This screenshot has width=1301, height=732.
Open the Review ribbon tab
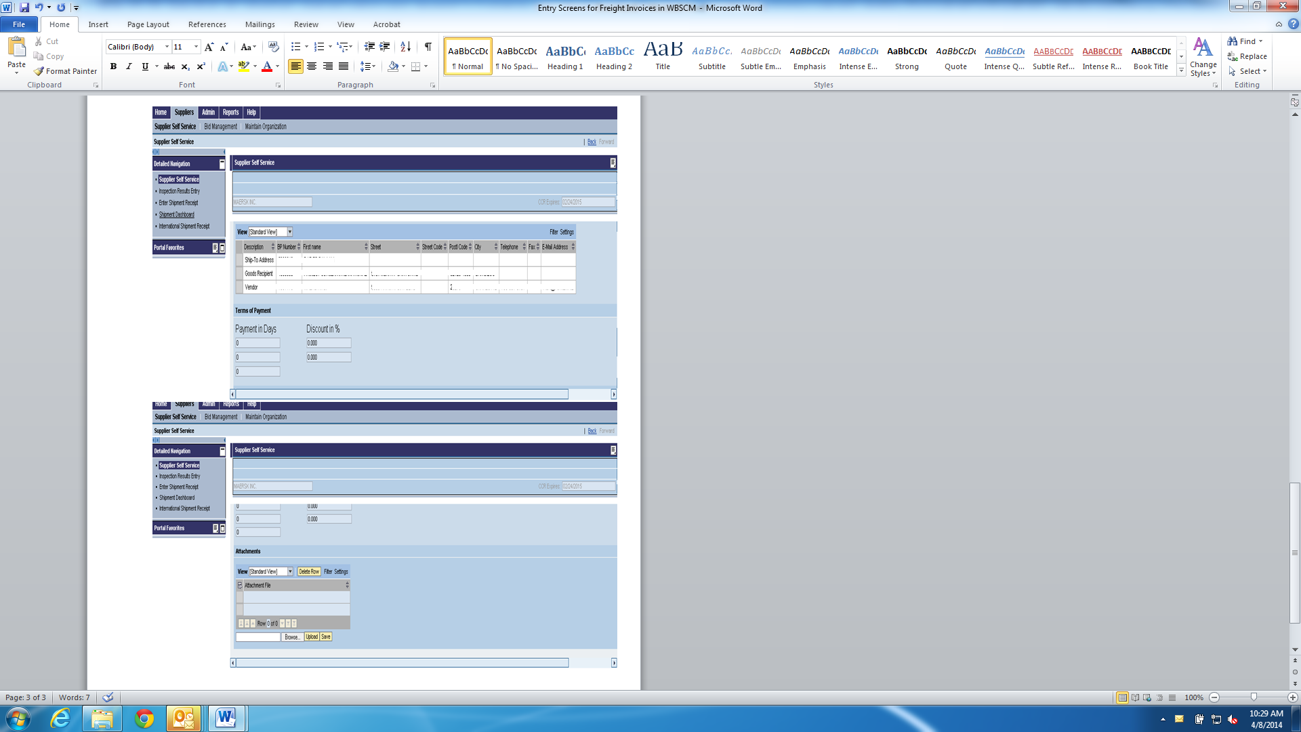306,24
